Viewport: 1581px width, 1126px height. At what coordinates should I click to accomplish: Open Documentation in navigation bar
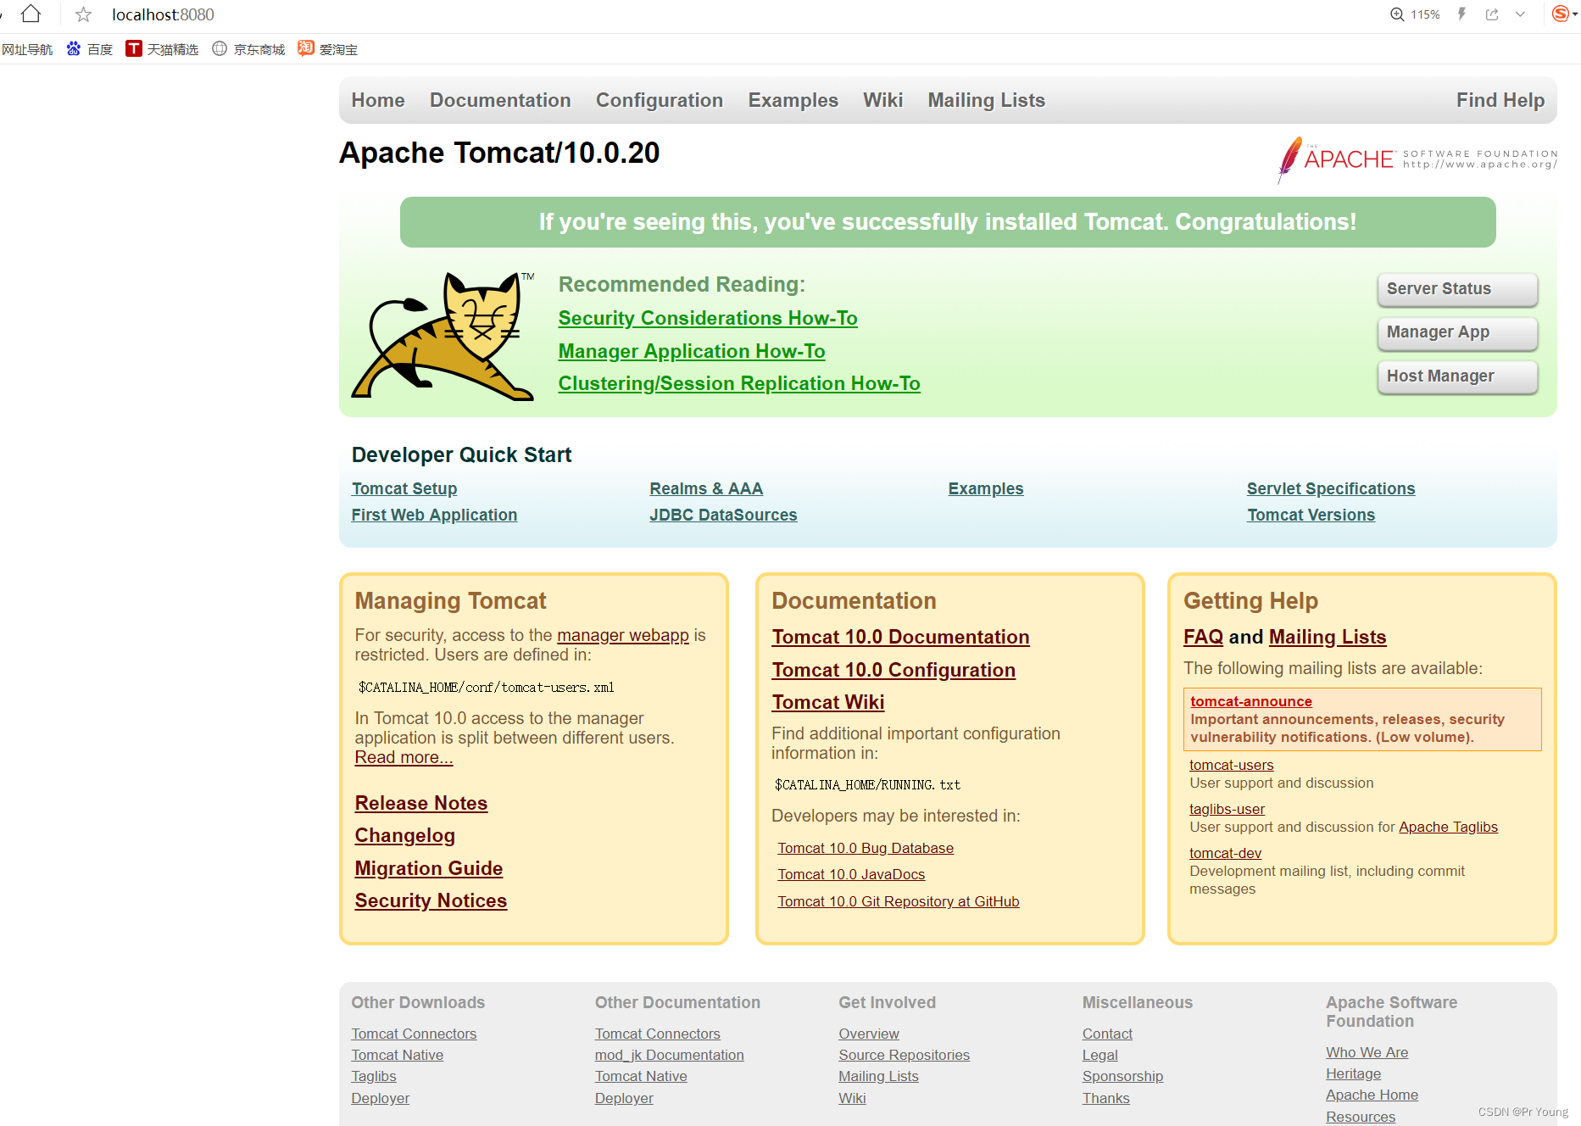[x=500, y=100]
